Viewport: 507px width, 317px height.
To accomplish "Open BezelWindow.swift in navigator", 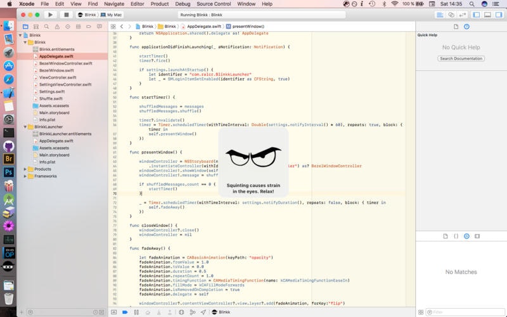I will 56,70.
